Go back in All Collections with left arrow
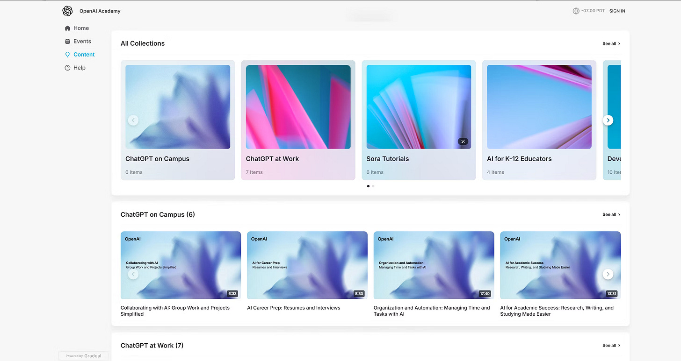681x361 pixels. [x=133, y=120]
